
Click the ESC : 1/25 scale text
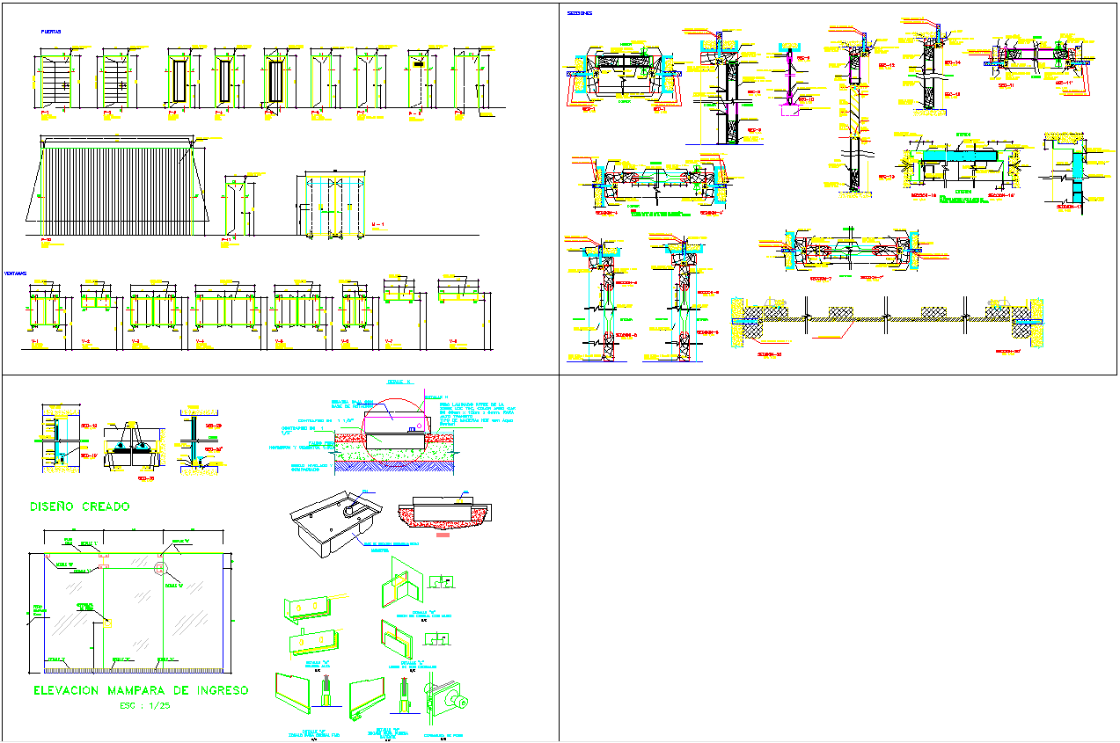[x=141, y=707]
